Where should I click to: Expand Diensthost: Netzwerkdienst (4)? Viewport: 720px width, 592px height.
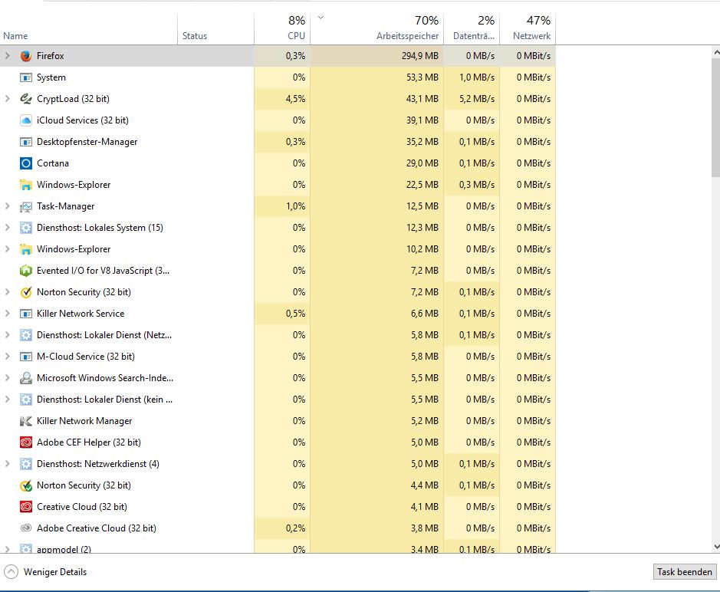[x=7, y=464]
